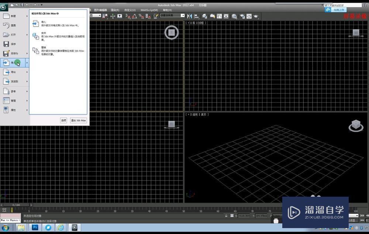The width and height of the screenshot is (369, 234).
Task: Expand the 导出 (Export) submenu arrow
Action: (x=27, y=72)
